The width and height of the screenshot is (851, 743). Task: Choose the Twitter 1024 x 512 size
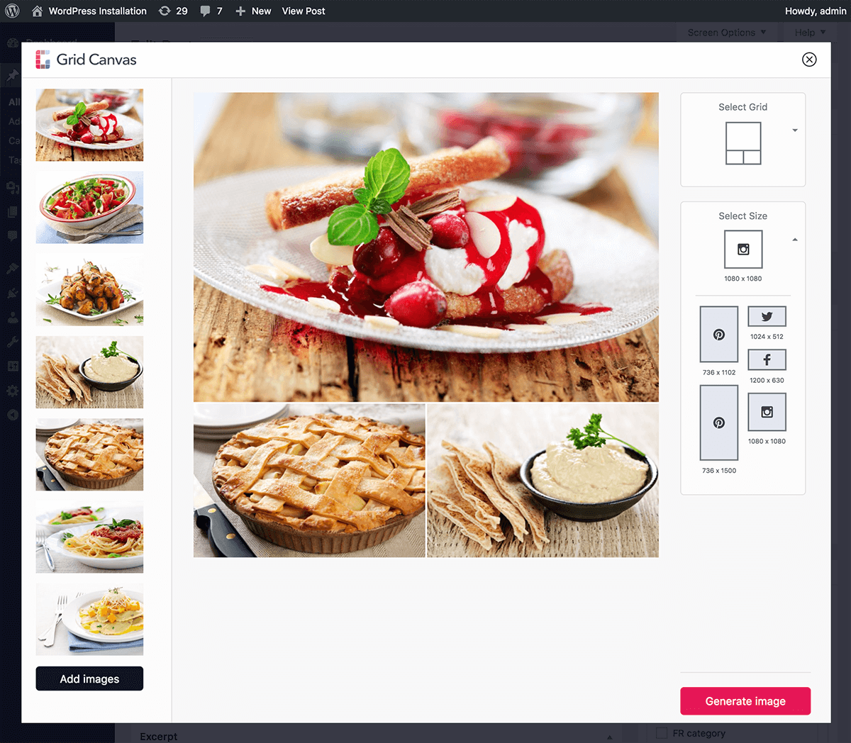[767, 316]
